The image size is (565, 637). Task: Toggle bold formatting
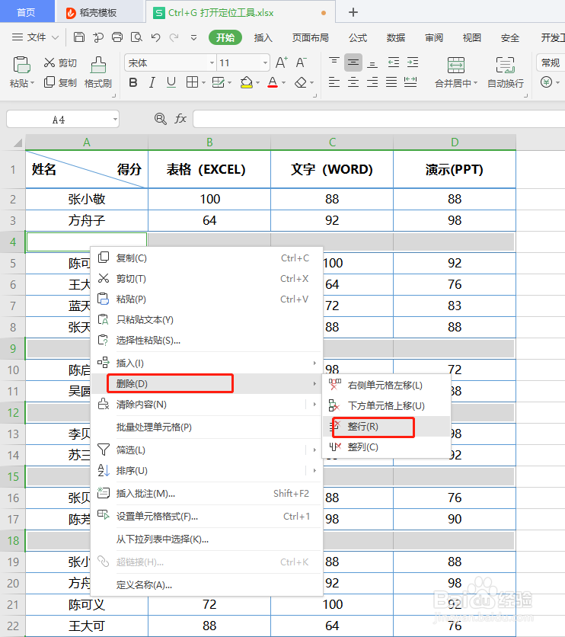click(132, 83)
